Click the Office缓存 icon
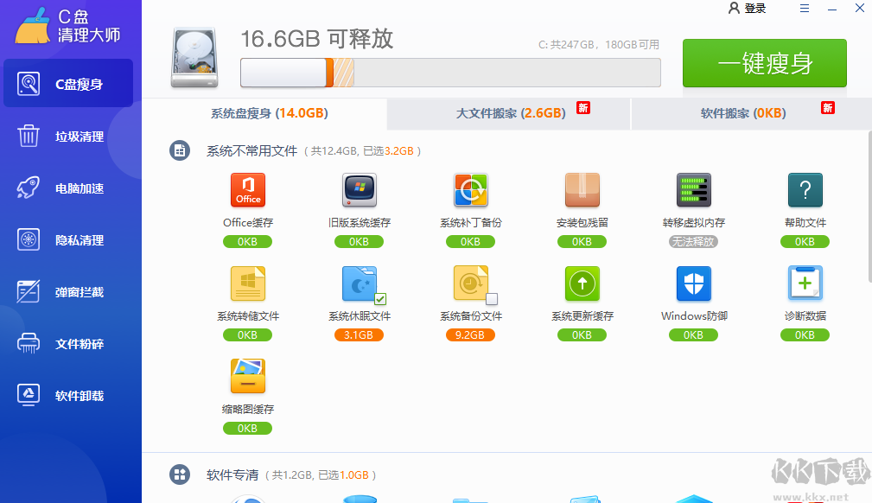872x503 pixels. pos(248,190)
